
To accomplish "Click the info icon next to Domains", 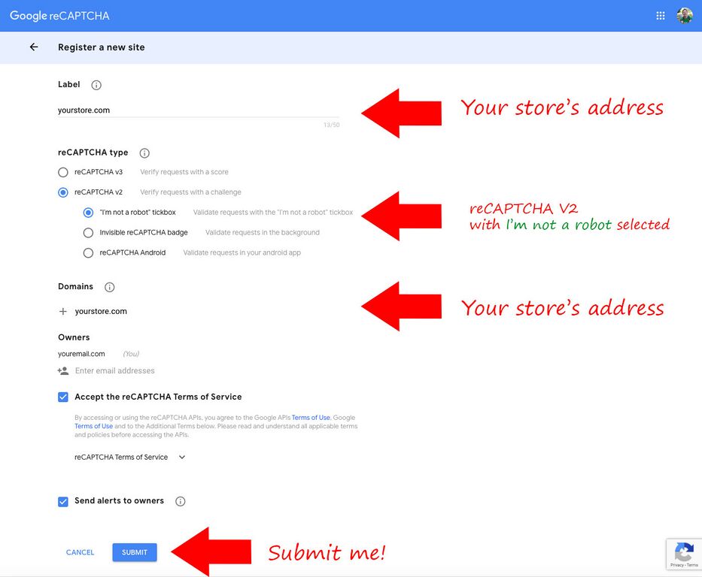I will click(x=110, y=287).
